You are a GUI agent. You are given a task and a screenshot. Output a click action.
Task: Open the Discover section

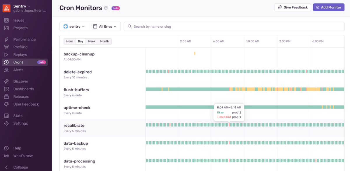pos(20,81)
